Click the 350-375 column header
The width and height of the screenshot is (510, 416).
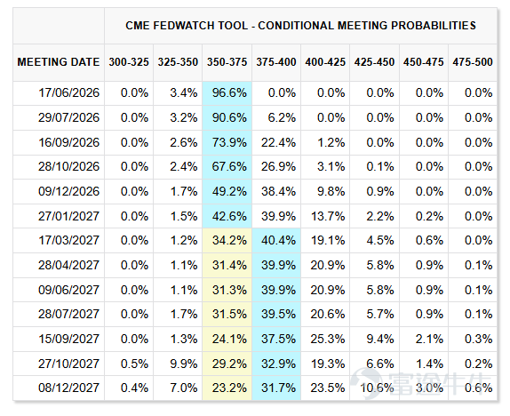[x=227, y=62]
